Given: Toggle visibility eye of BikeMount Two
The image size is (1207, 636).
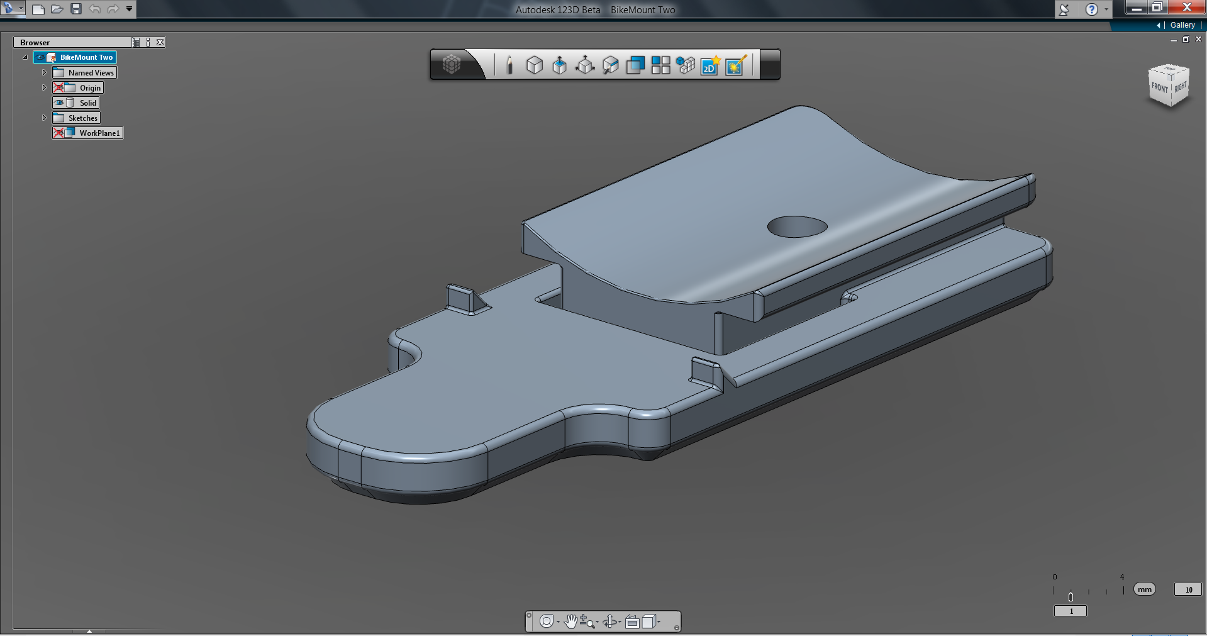Looking at the screenshot, I should 40,57.
